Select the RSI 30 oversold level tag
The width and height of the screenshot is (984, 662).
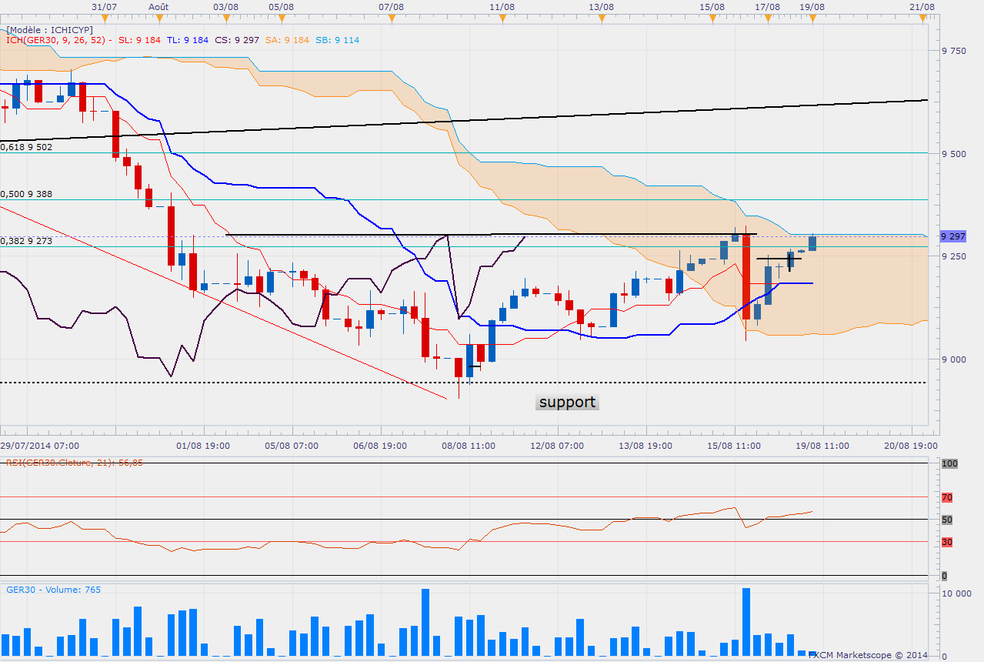[946, 542]
